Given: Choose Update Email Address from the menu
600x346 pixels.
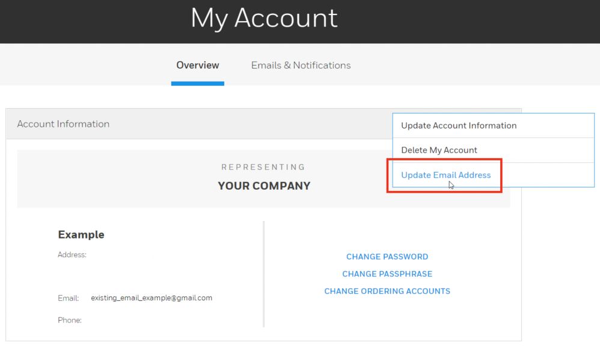Looking at the screenshot, I should point(446,175).
